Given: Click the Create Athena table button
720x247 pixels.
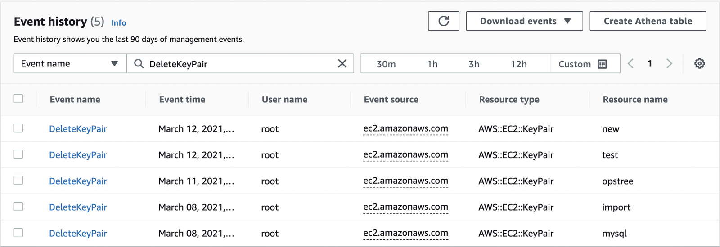Looking at the screenshot, I should tap(648, 21).
